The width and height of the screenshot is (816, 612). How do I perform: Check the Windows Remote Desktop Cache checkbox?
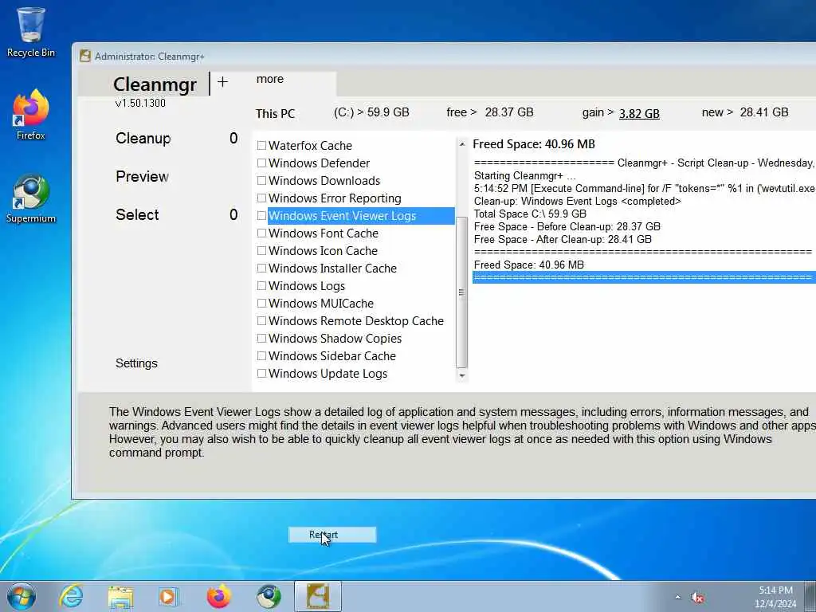[261, 320]
